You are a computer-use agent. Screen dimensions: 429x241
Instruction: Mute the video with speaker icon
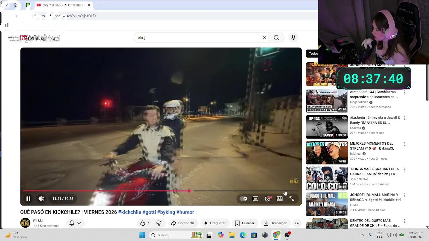coord(41,198)
